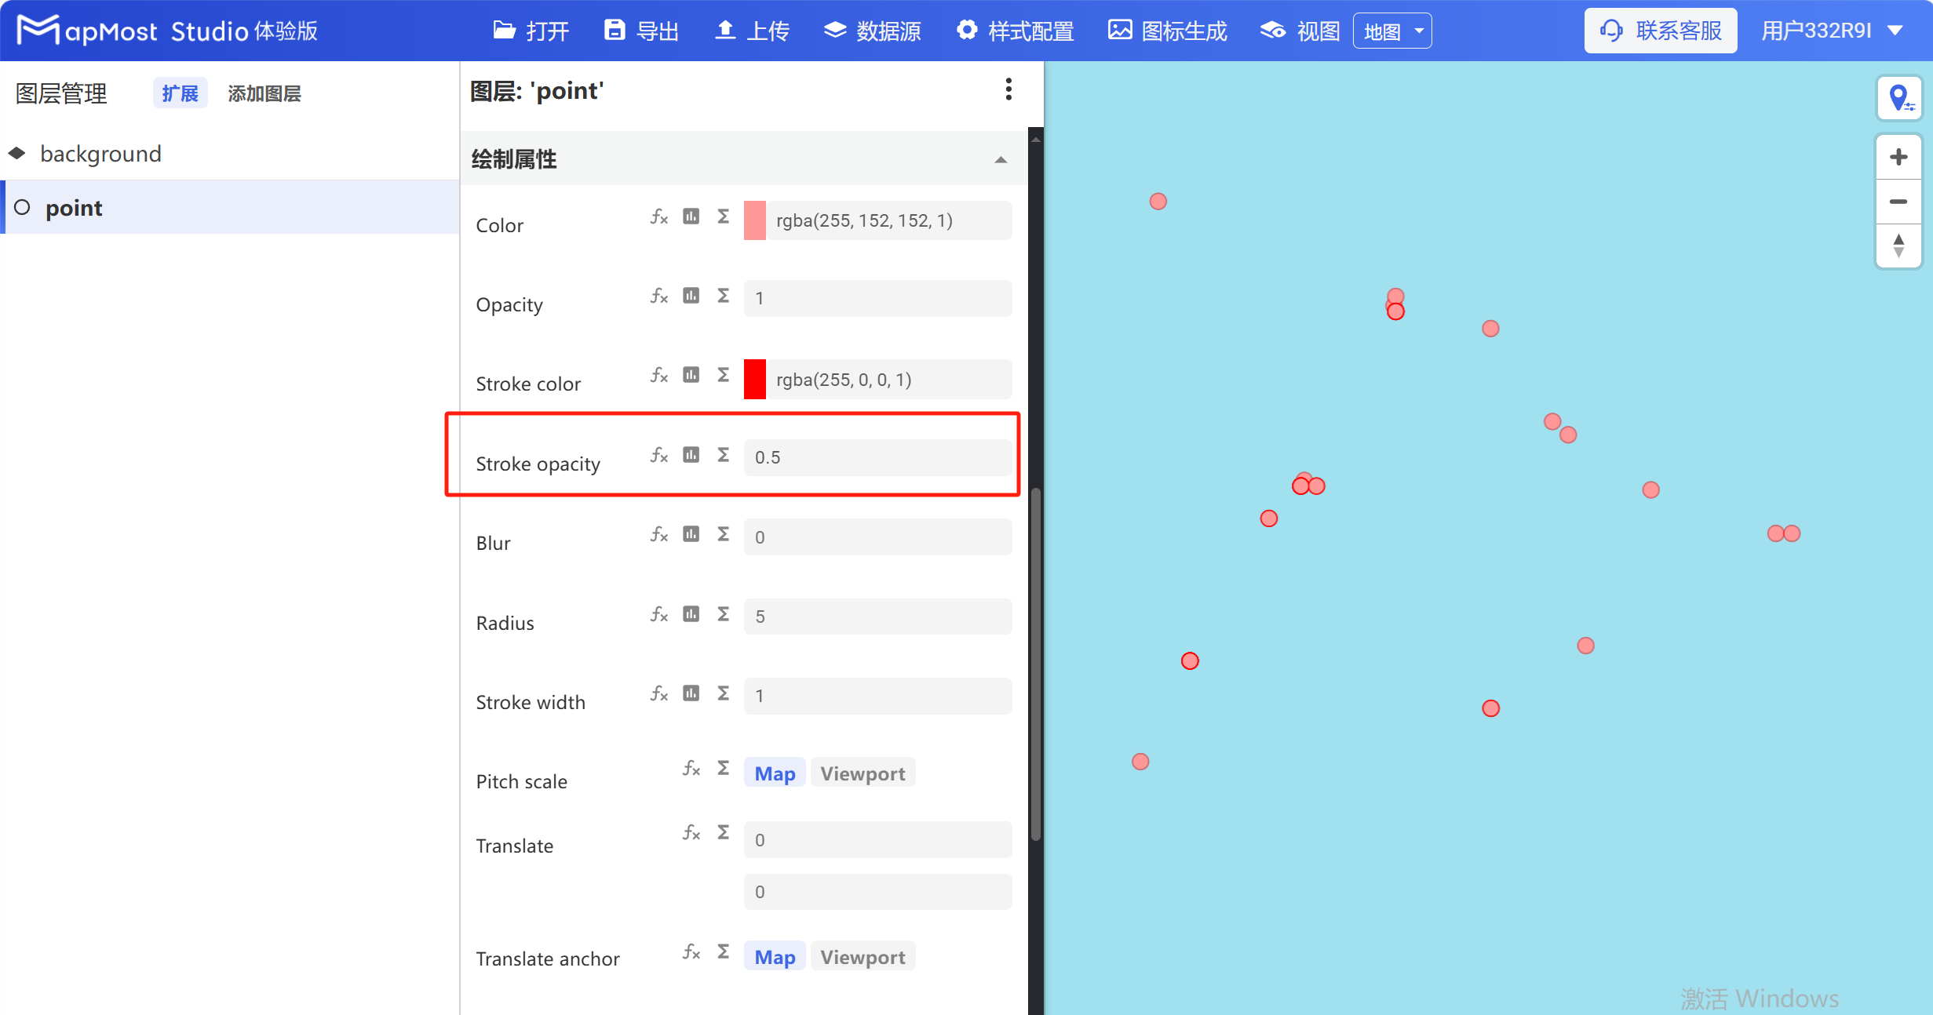Switch Pitch scale to Viewport

(862, 773)
